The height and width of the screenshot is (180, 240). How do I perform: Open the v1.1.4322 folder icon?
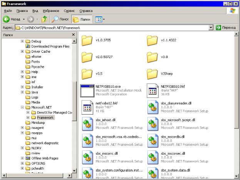click(152, 40)
